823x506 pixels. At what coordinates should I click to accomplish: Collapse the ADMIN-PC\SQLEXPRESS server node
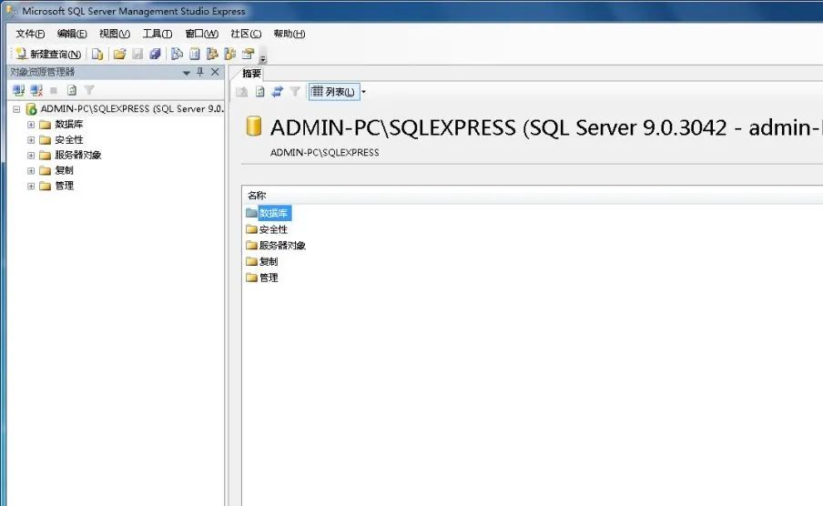16,109
